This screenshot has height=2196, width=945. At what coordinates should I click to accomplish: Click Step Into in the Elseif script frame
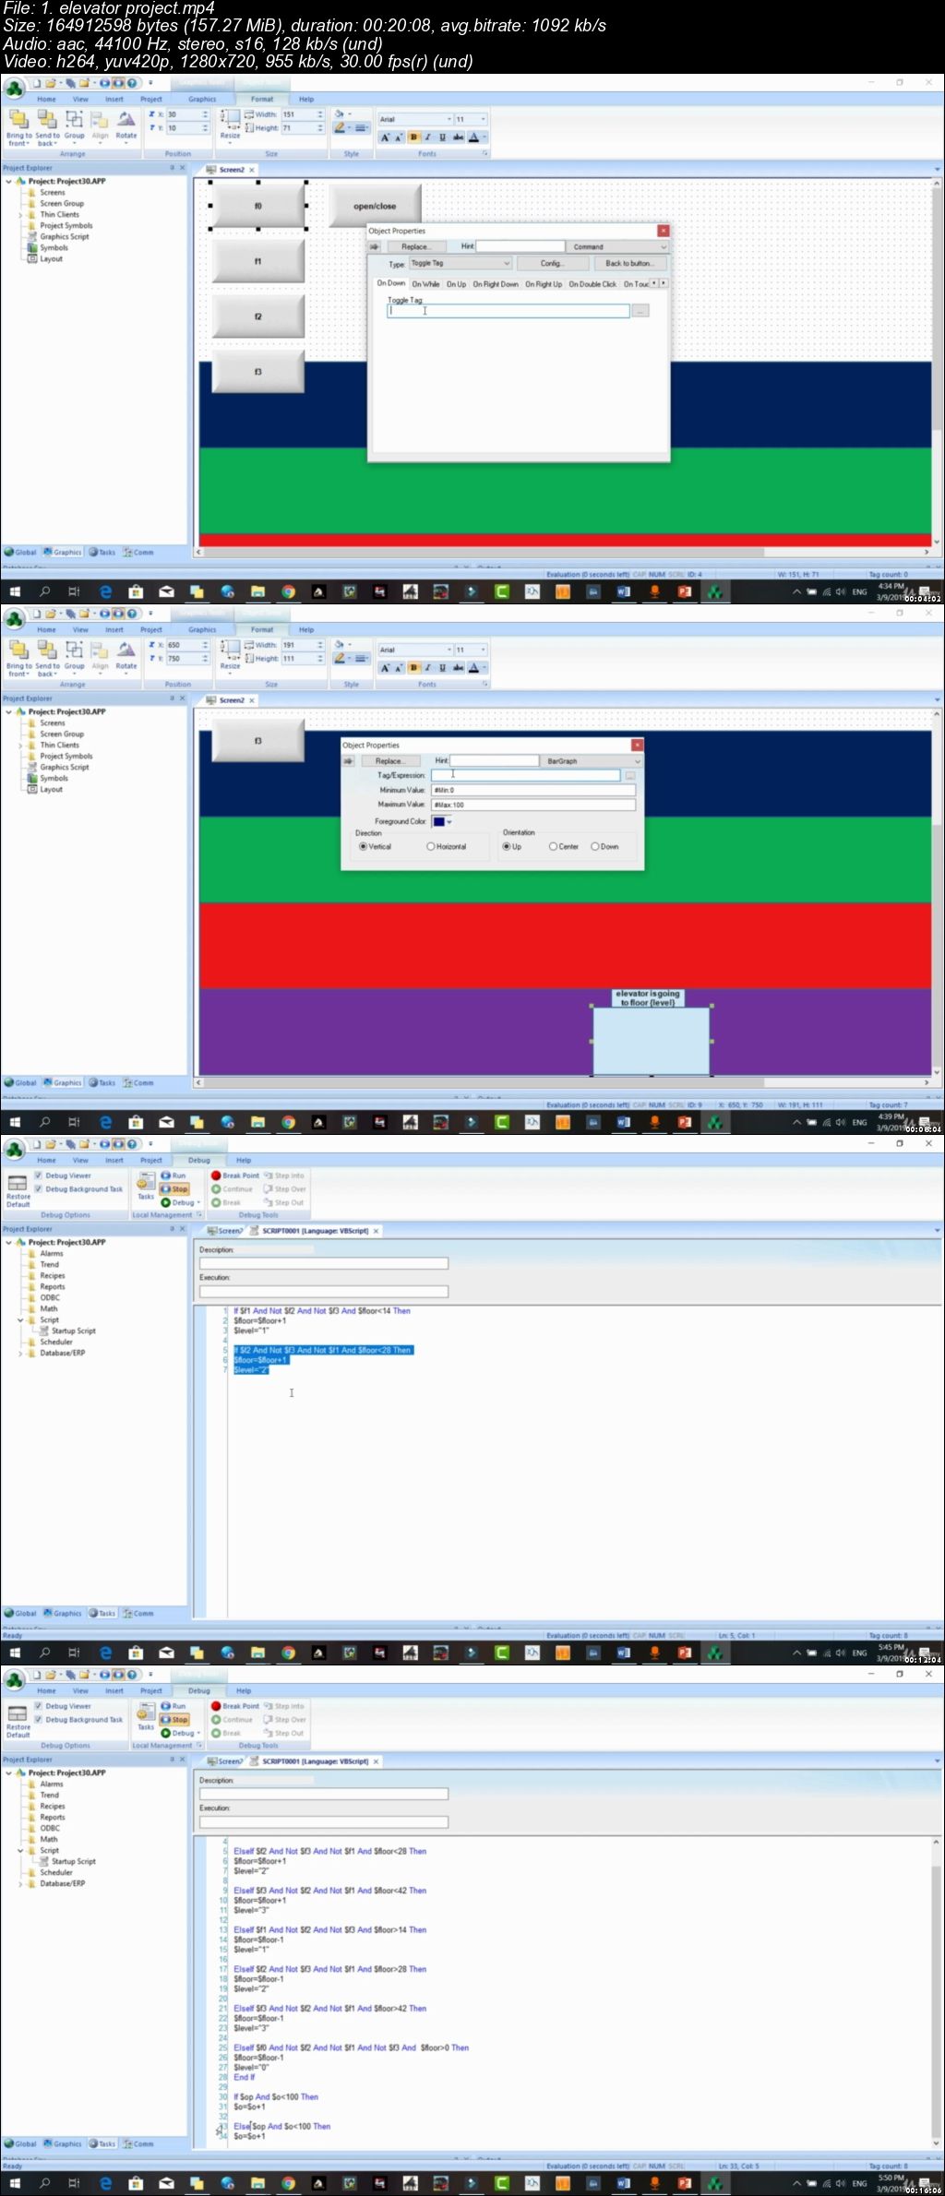click(x=284, y=1706)
